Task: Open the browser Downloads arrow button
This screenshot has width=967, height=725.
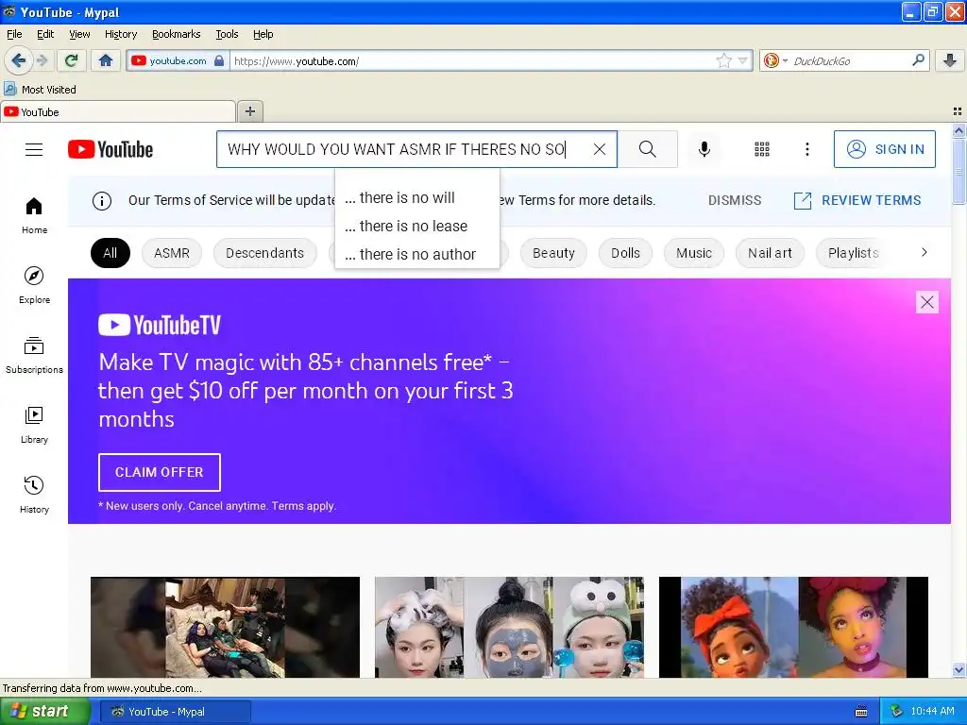Action: tap(950, 60)
